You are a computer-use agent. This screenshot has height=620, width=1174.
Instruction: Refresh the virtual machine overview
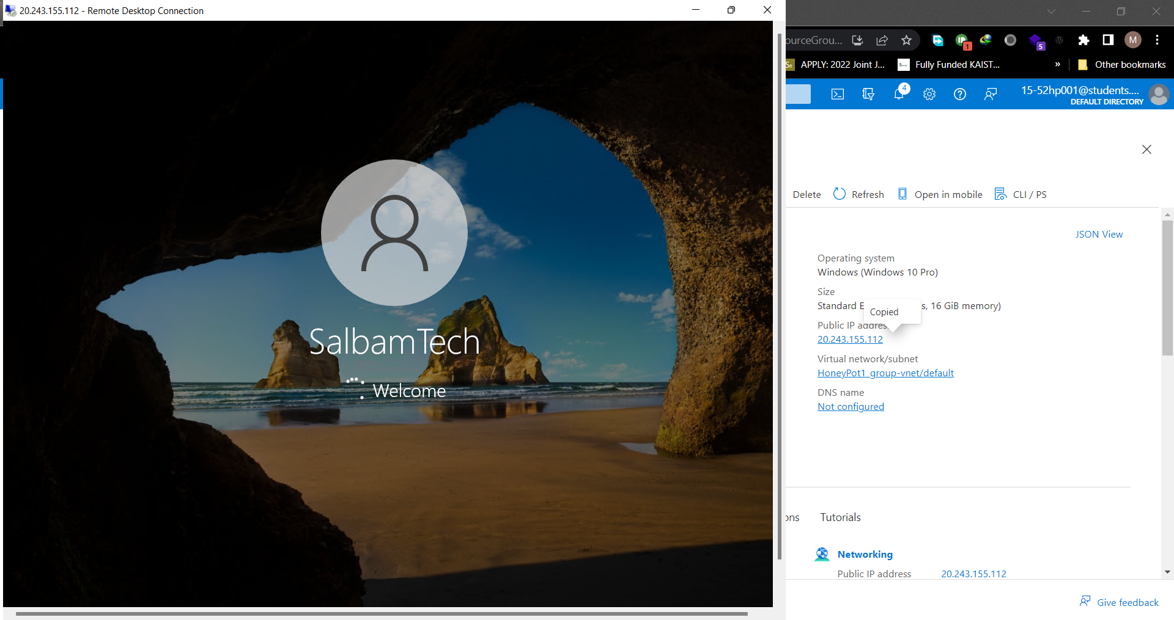tap(858, 194)
